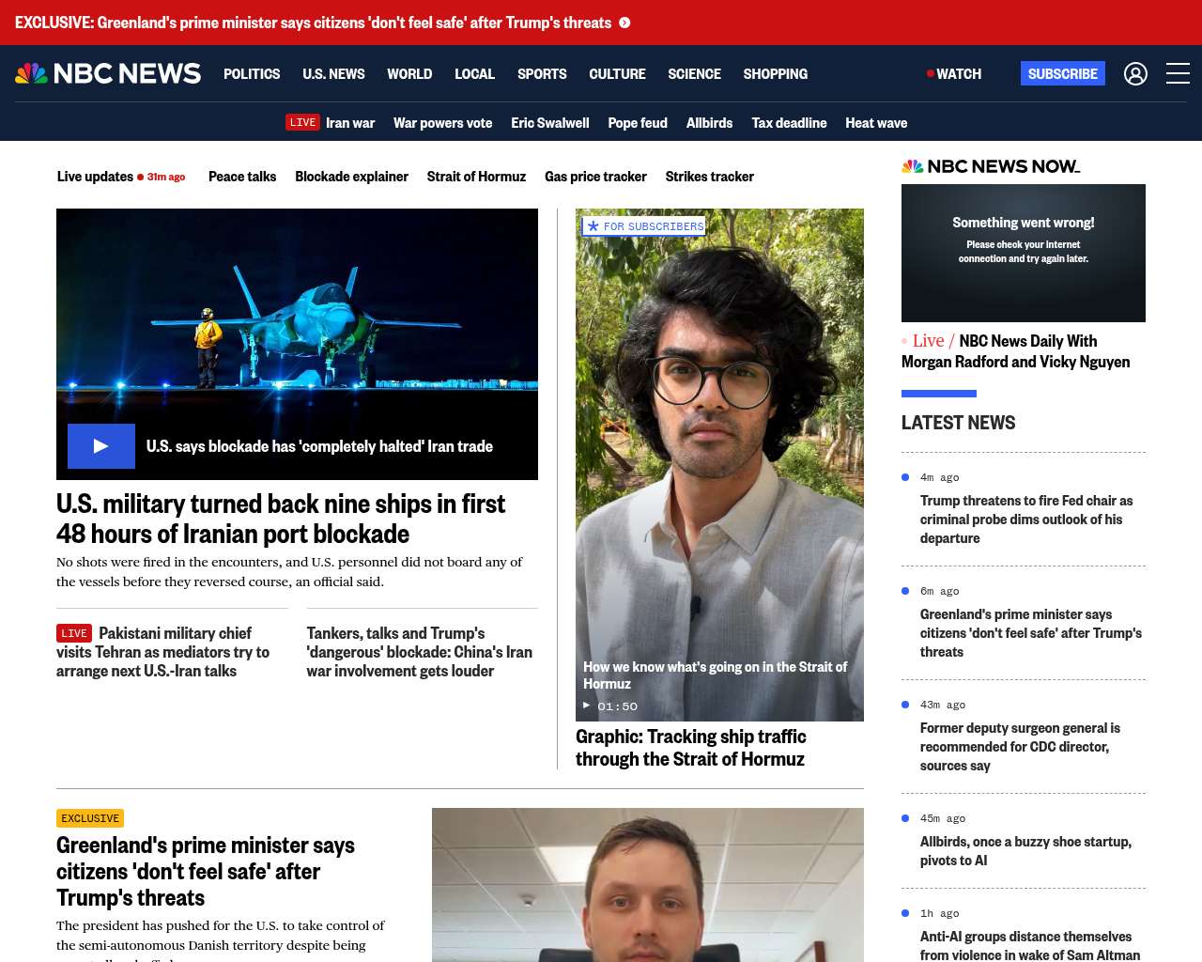Open Greenland story in Latest News list
The height and width of the screenshot is (962, 1202).
[x=1031, y=633]
